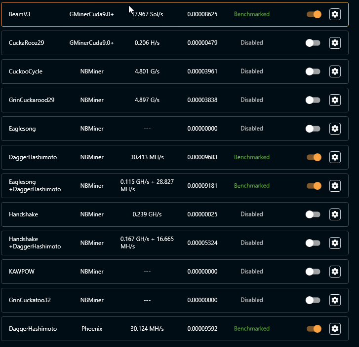Enable the GrinCuckarood29 algorithm switch
359x347 pixels.
pos(313,100)
